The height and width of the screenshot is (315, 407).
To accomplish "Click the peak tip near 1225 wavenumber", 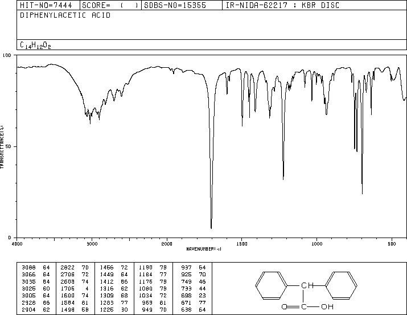I will tap(283, 179).
